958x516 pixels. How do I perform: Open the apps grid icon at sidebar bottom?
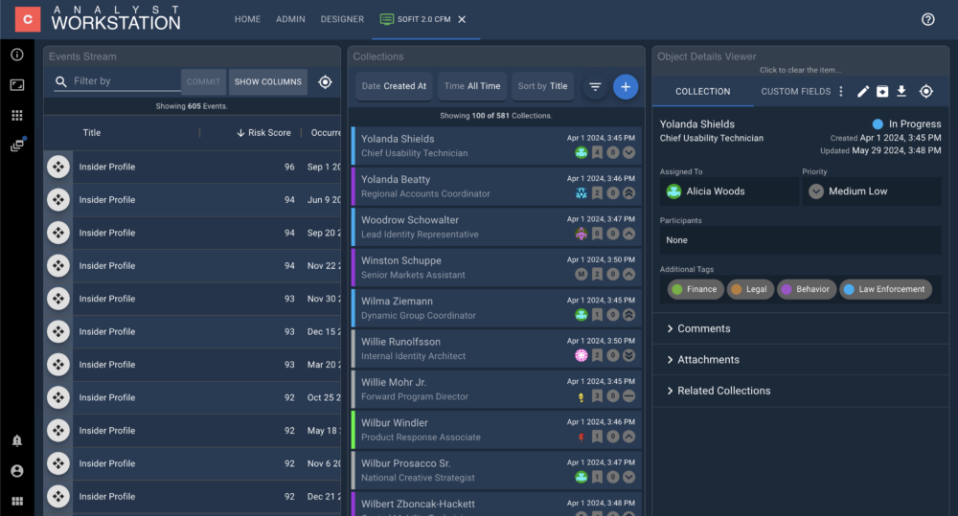click(x=17, y=502)
